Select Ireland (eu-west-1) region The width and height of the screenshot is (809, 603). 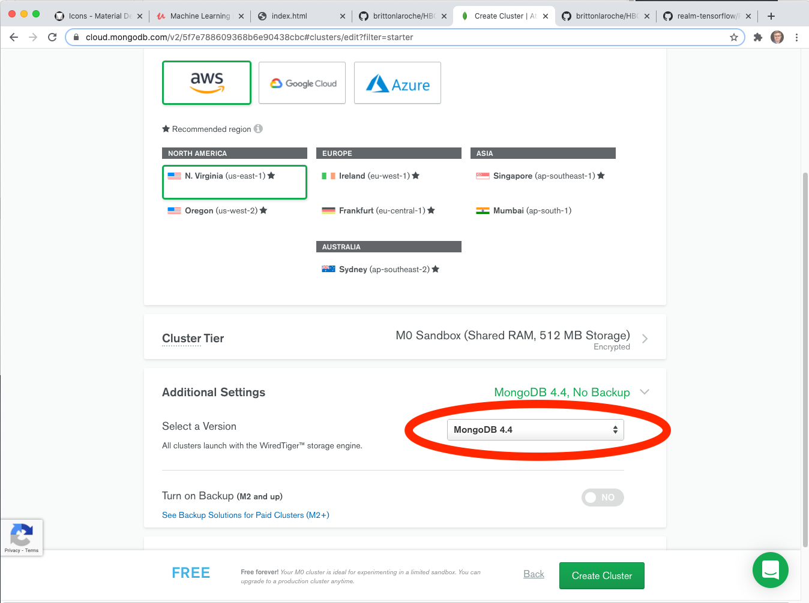[x=370, y=176]
